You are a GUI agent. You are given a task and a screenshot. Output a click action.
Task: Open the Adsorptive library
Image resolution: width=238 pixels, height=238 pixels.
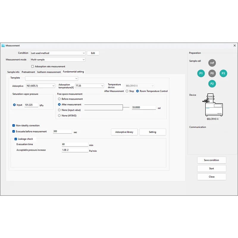pos(124,132)
